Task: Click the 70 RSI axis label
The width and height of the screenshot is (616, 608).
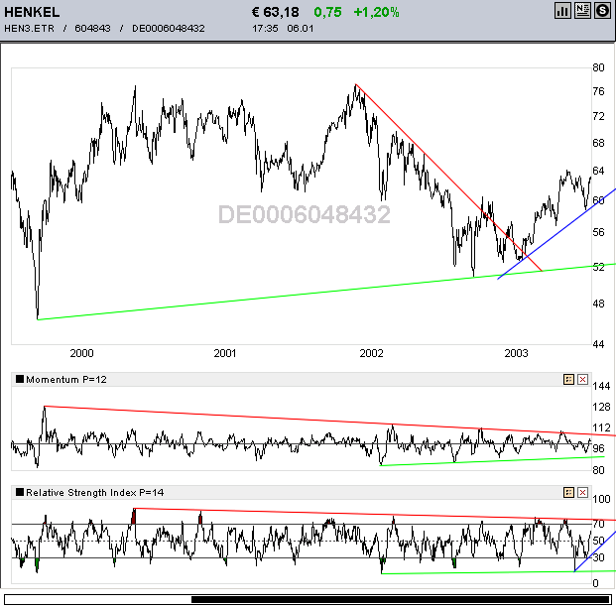Action: click(x=598, y=524)
